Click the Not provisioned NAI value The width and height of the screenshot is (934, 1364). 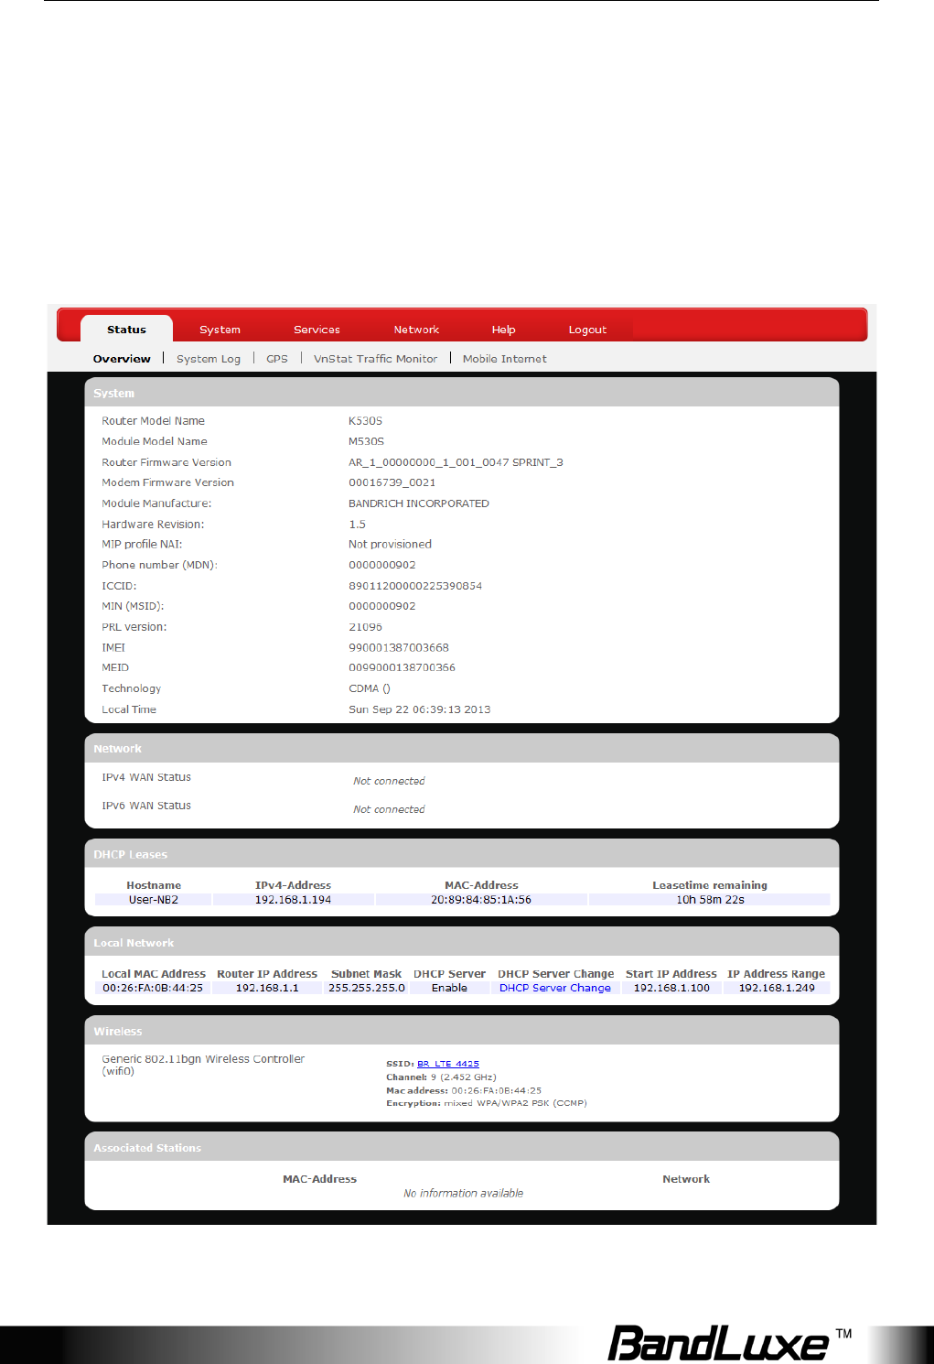[x=390, y=544]
